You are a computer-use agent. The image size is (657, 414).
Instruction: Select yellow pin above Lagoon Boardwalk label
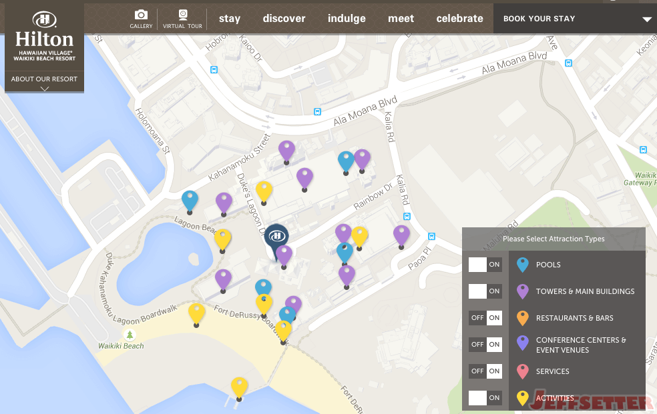(196, 314)
